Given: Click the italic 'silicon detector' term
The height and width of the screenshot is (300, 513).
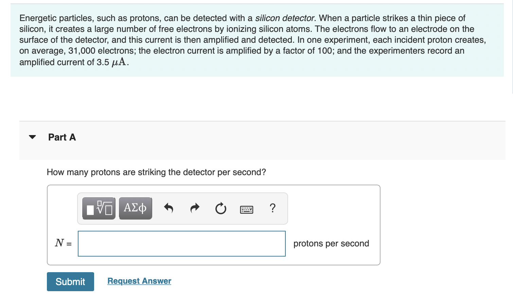Looking at the screenshot, I should pyautogui.click(x=285, y=18).
